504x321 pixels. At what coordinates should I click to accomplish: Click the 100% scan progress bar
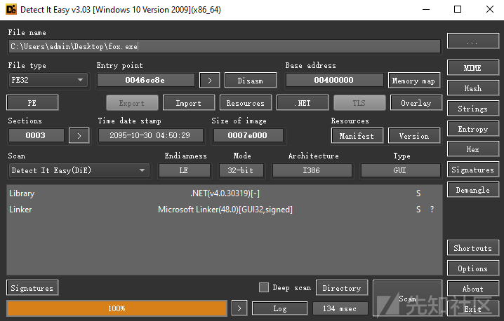(x=117, y=308)
